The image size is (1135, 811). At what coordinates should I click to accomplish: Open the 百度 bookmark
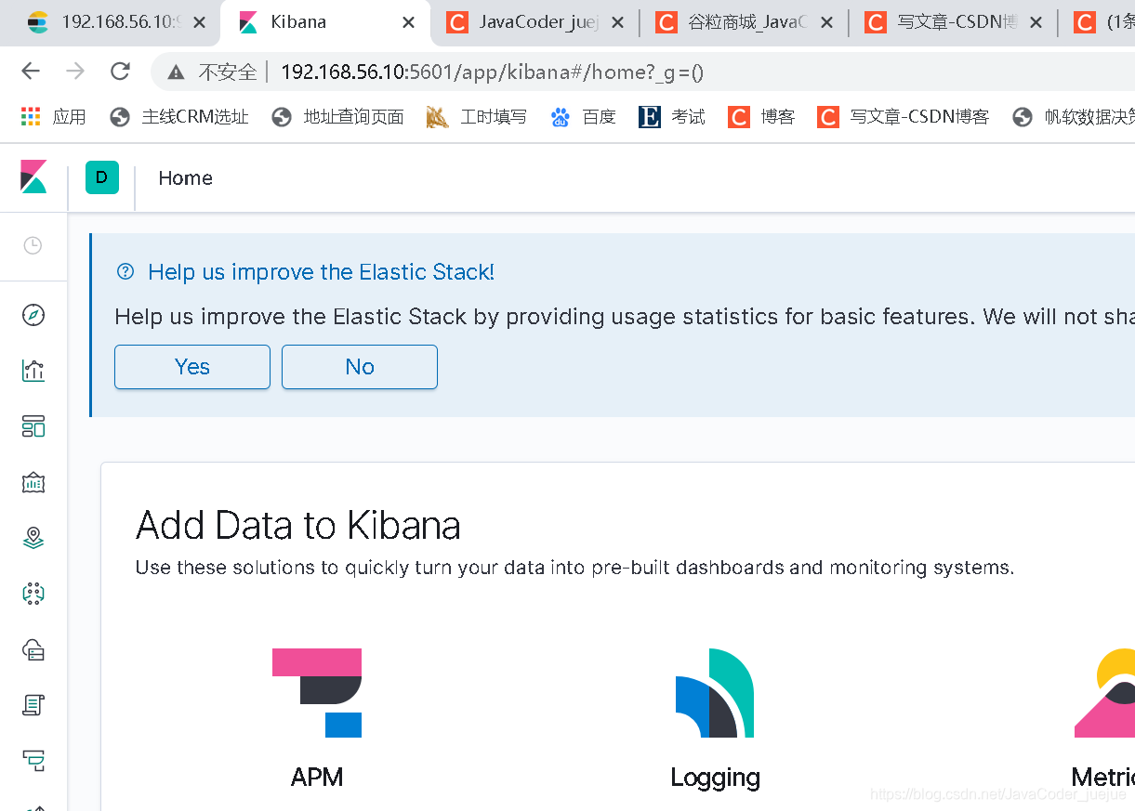(583, 116)
